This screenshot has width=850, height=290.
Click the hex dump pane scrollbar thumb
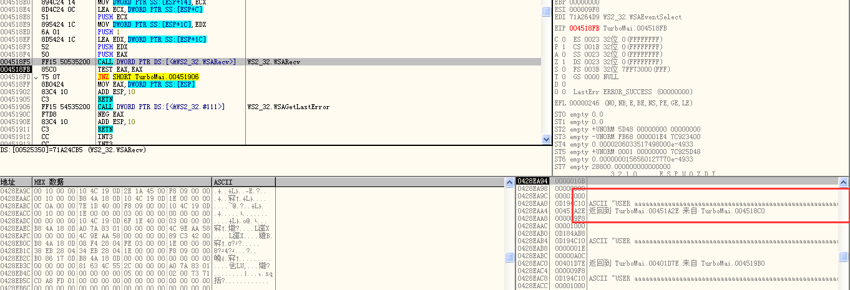pos(509,258)
